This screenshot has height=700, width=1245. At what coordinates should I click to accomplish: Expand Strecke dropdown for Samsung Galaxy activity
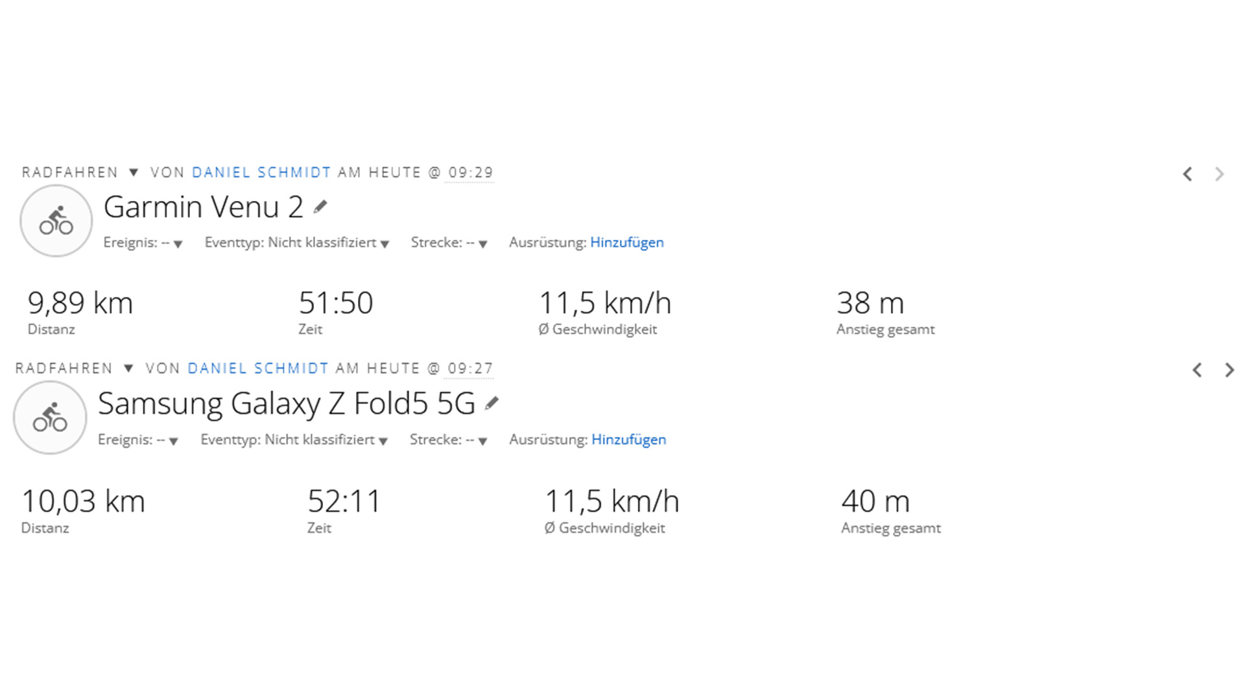click(482, 441)
